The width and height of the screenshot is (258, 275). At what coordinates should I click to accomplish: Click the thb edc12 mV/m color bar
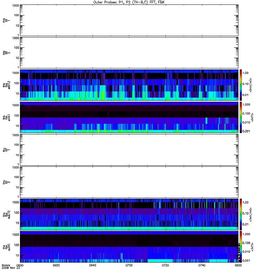point(241,85)
